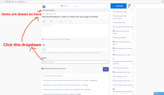This screenshot has height=95, width=164.
Task: Click the Tags input field
Action: pyautogui.click(x=75, y=49)
